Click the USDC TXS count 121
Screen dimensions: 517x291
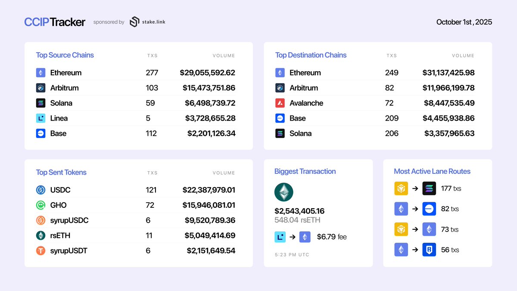tap(151, 190)
